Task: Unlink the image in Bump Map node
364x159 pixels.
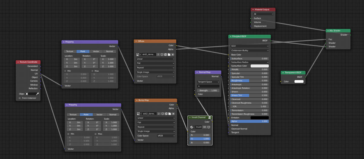Action: (x=174, y=114)
